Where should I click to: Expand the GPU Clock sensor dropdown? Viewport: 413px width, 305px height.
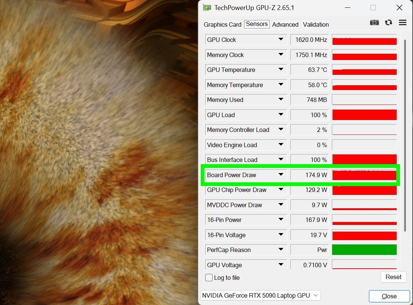point(281,40)
